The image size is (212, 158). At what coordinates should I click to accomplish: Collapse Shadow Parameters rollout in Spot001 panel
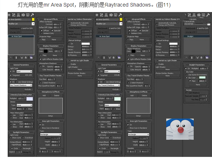[51, 46]
